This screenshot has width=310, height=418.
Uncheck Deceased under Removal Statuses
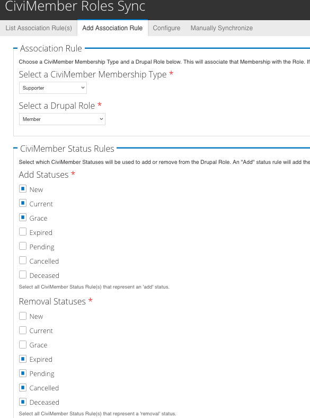[23, 402]
